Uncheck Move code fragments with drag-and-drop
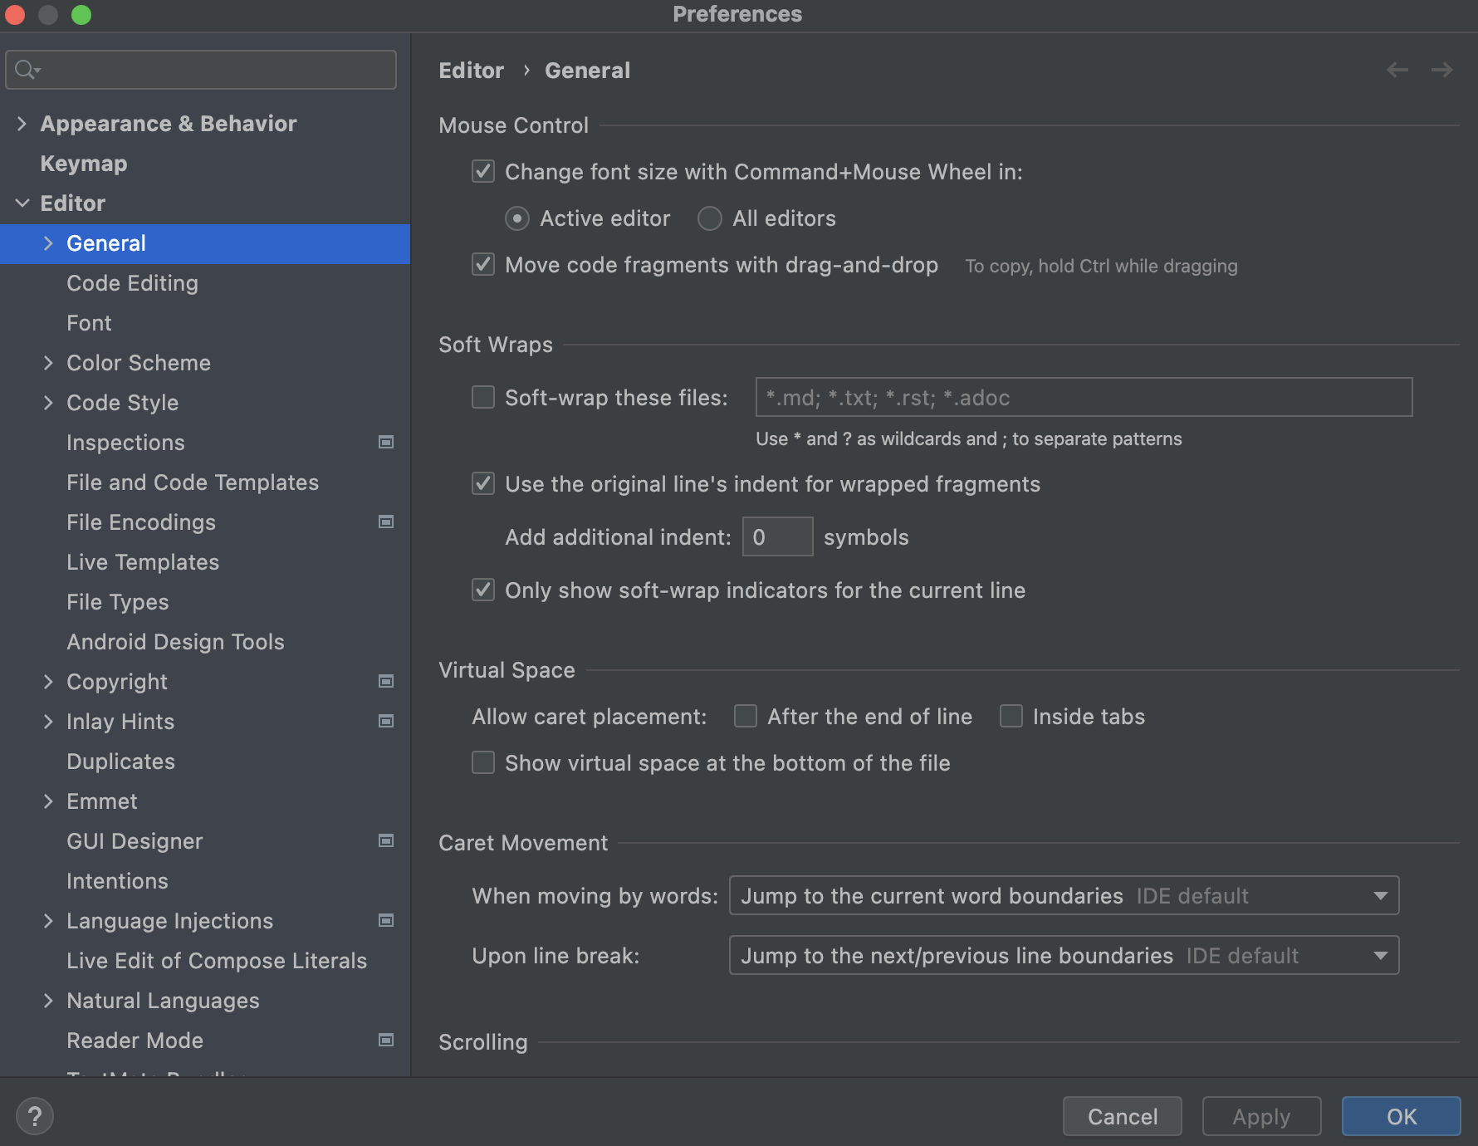 pyautogui.click(x=482, y=265)
